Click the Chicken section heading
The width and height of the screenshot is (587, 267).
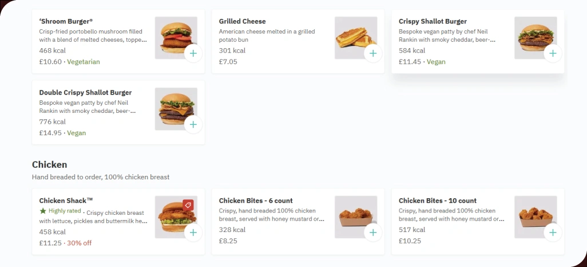pos(49,164)
